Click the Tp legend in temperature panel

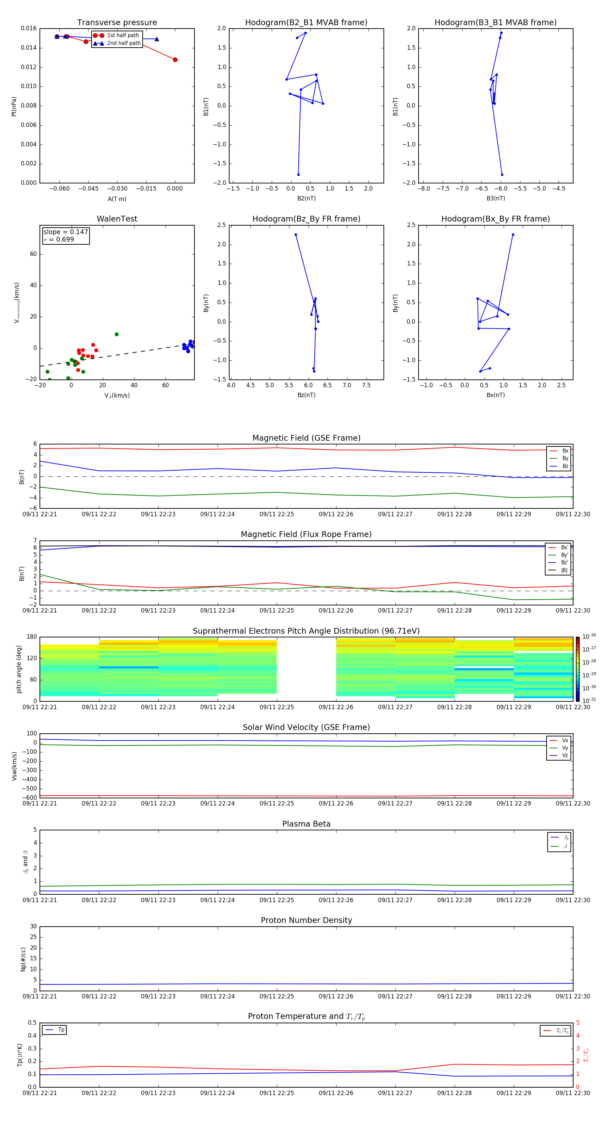click(54, 1030)
